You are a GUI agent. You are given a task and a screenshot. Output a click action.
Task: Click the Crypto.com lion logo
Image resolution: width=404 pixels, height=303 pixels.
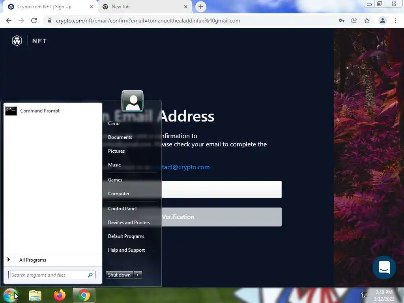tap(17, 41)
